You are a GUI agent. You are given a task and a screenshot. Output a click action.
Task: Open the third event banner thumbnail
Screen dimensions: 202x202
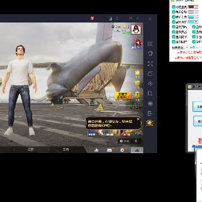127,133
